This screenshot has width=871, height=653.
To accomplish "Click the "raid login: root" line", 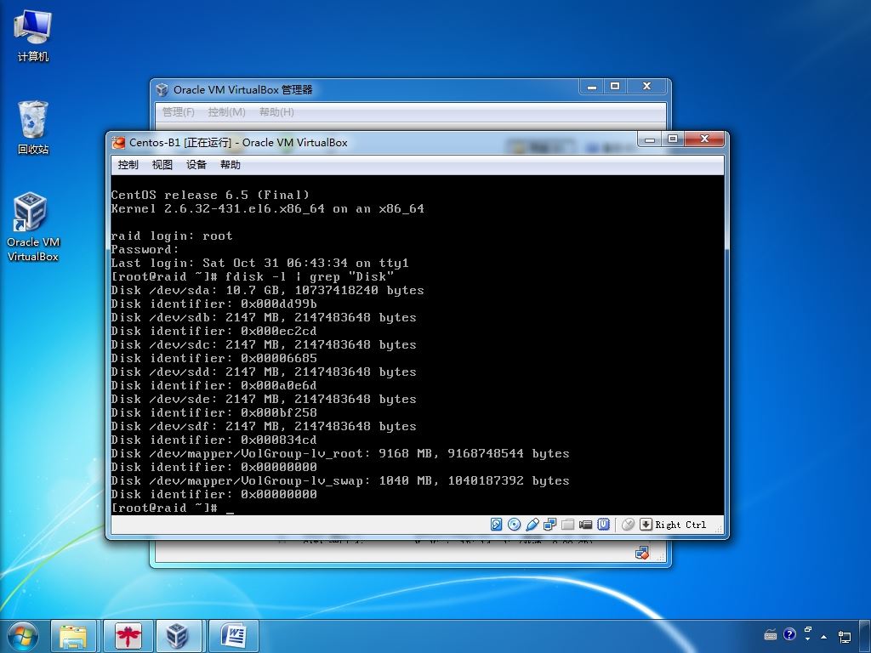I will tap(172, 236).
